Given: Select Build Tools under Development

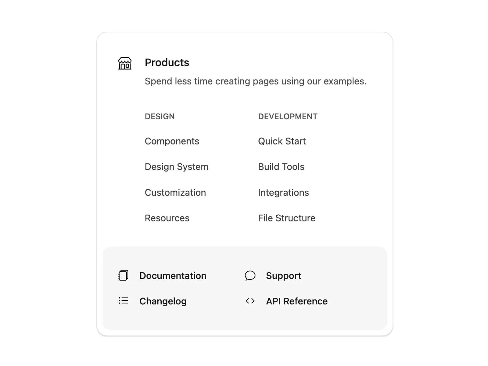Looking at the screenshot, I should [x=281, y=167].
